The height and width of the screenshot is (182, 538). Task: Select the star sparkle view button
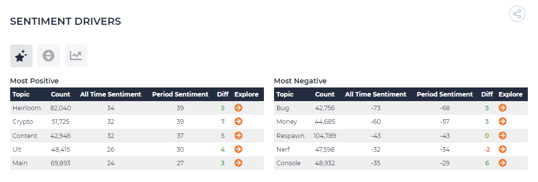click(21, 56)
